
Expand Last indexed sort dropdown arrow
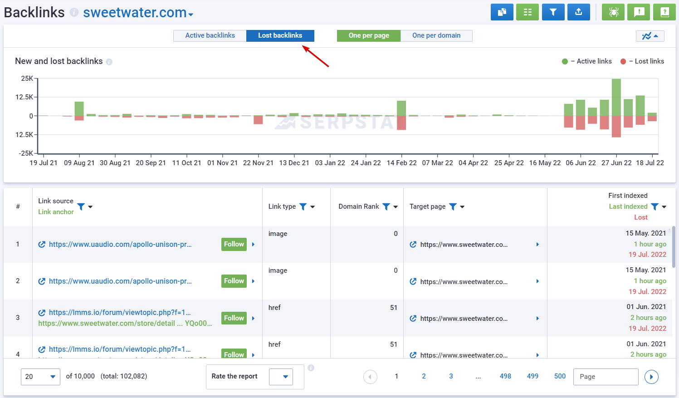(x=664, y=207)
